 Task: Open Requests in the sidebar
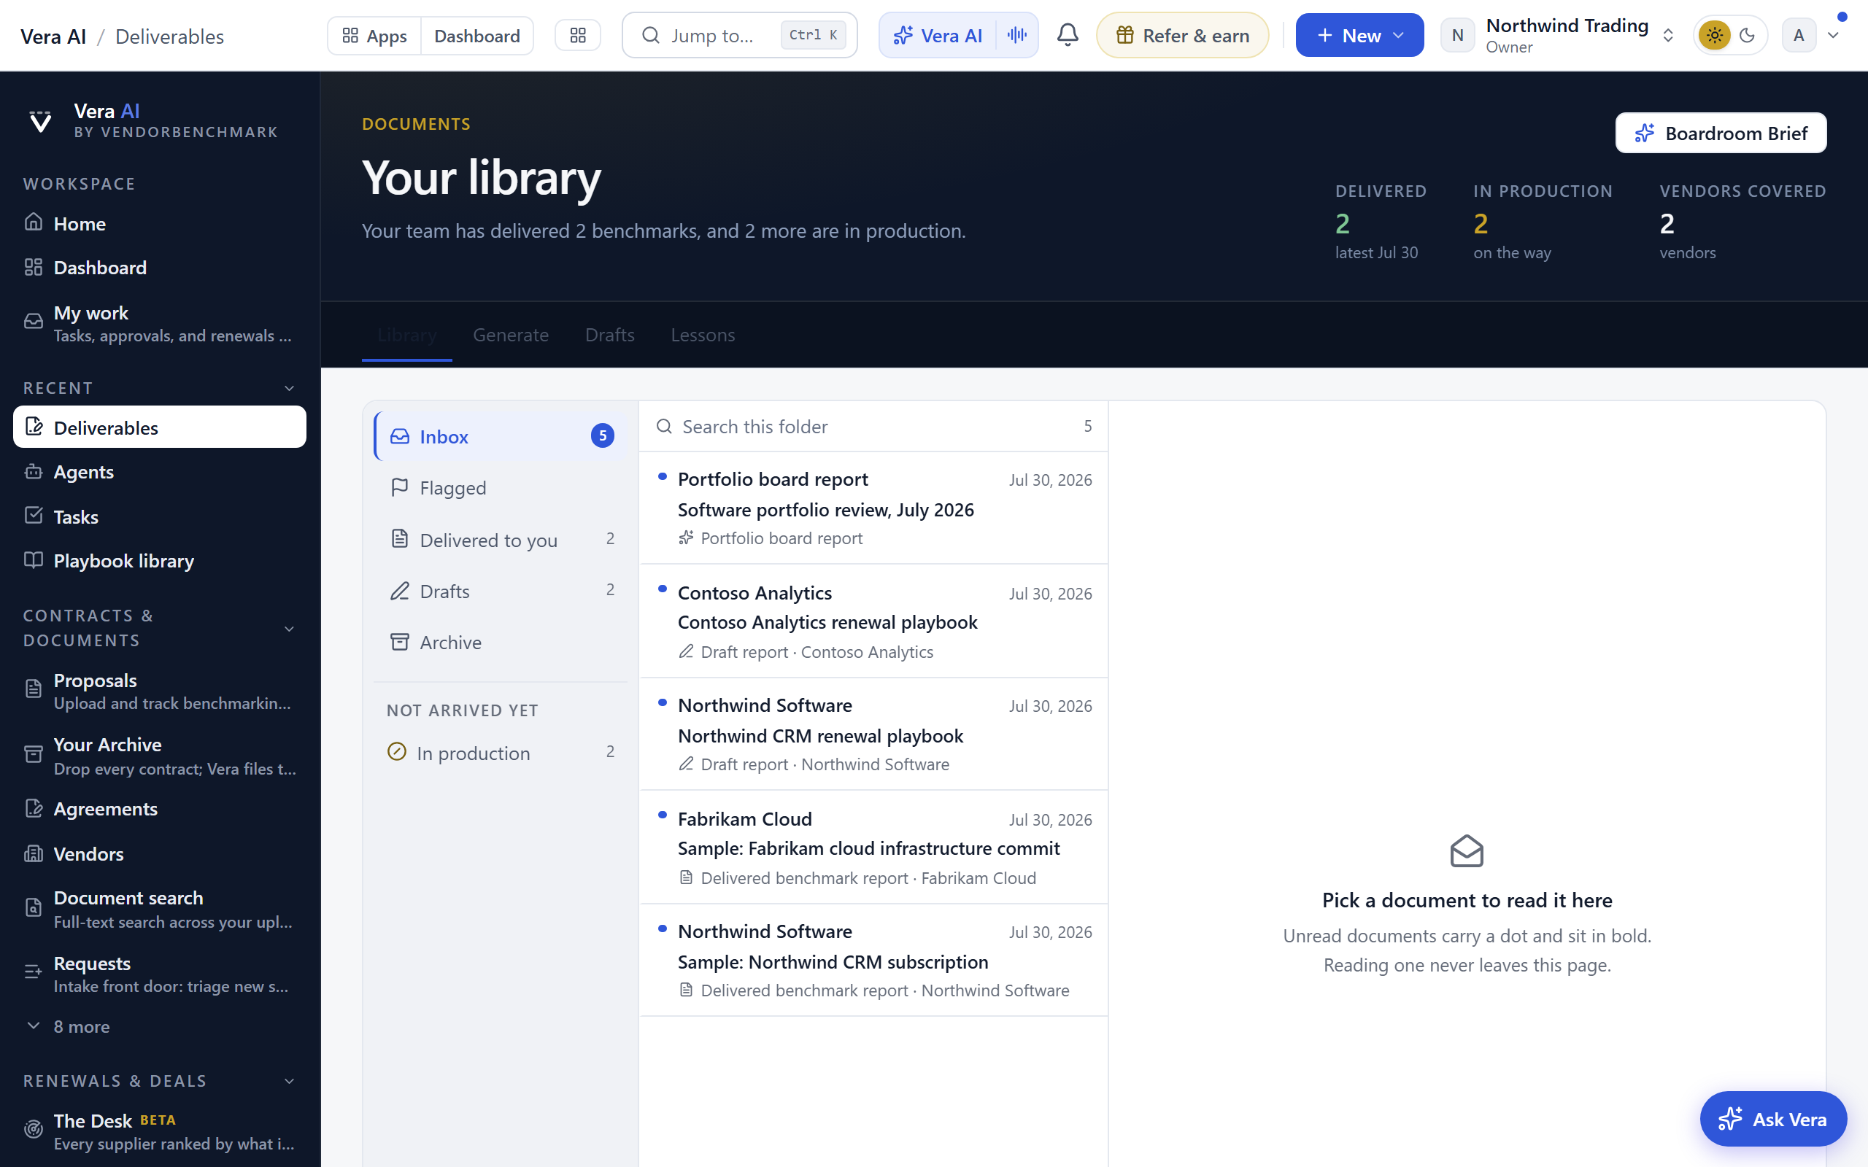pyautogui.click(x=160, y=973)
